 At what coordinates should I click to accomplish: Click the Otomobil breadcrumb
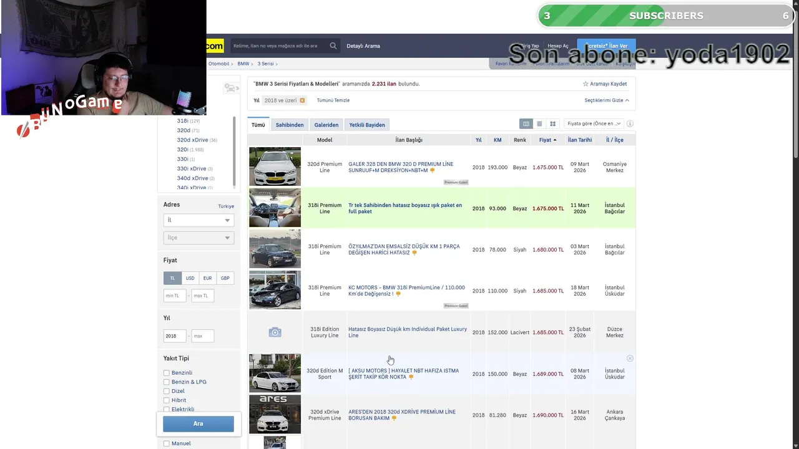coord(218,64)
